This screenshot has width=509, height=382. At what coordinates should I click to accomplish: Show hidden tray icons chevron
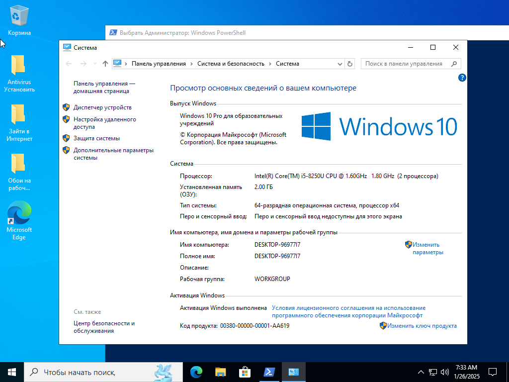tap(421, 372)
